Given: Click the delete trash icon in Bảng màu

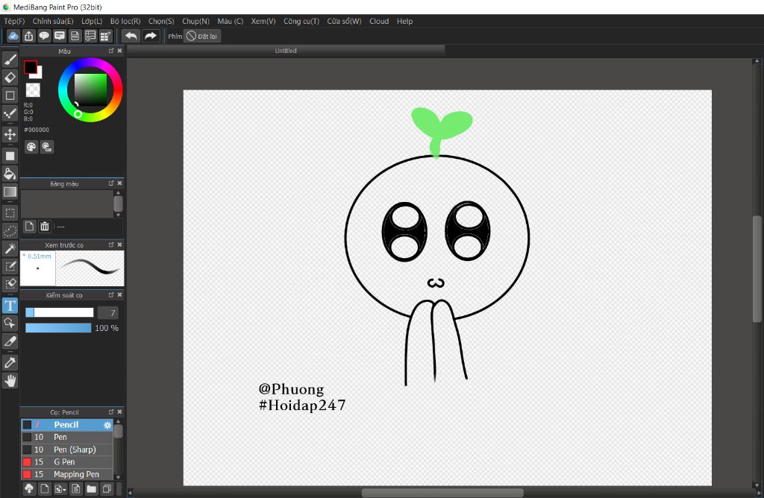Looking at the screenshot, I should tap(44, 227).
